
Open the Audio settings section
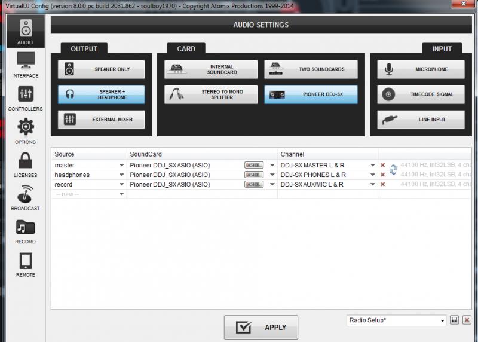(25, 32)
